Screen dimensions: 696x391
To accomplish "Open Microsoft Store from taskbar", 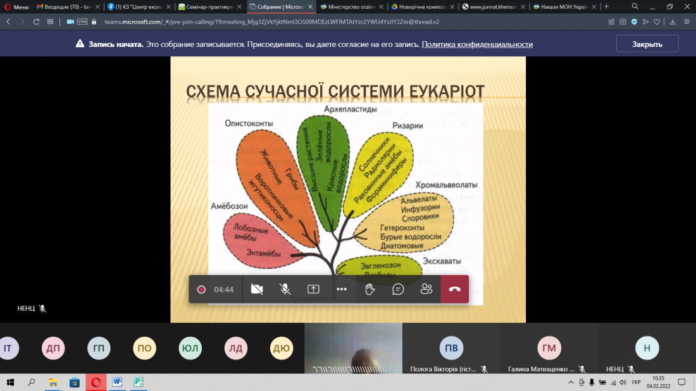I will click(74, 382).
